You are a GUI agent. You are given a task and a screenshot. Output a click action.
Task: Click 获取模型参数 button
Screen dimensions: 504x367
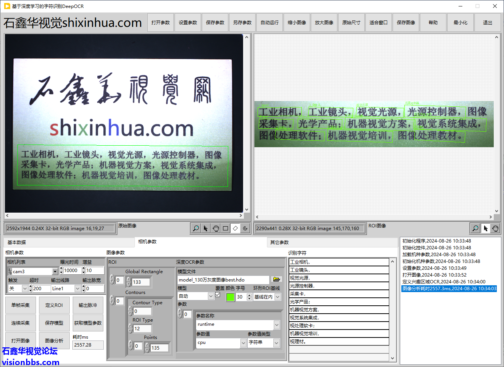(x=88, y=323)
